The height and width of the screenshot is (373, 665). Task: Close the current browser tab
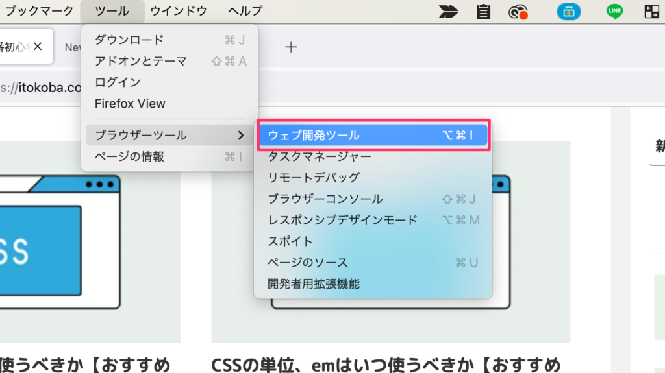38,46
